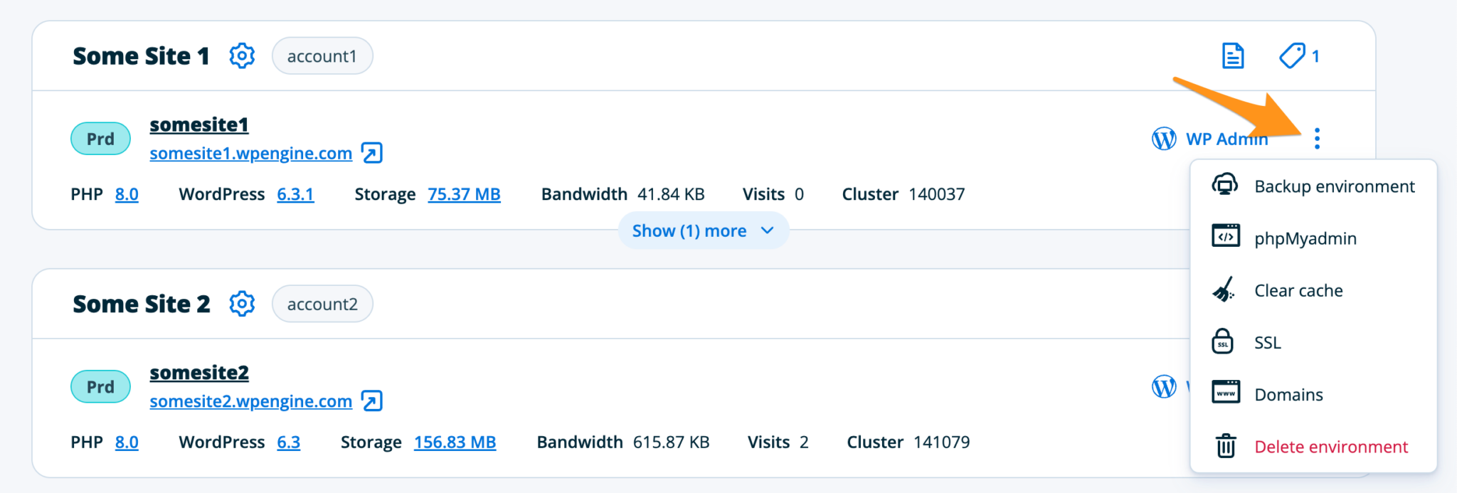Choose phpMyadmin from the menu
Viewport: 1457px width, 493px height.
(x=1305, y=238)
